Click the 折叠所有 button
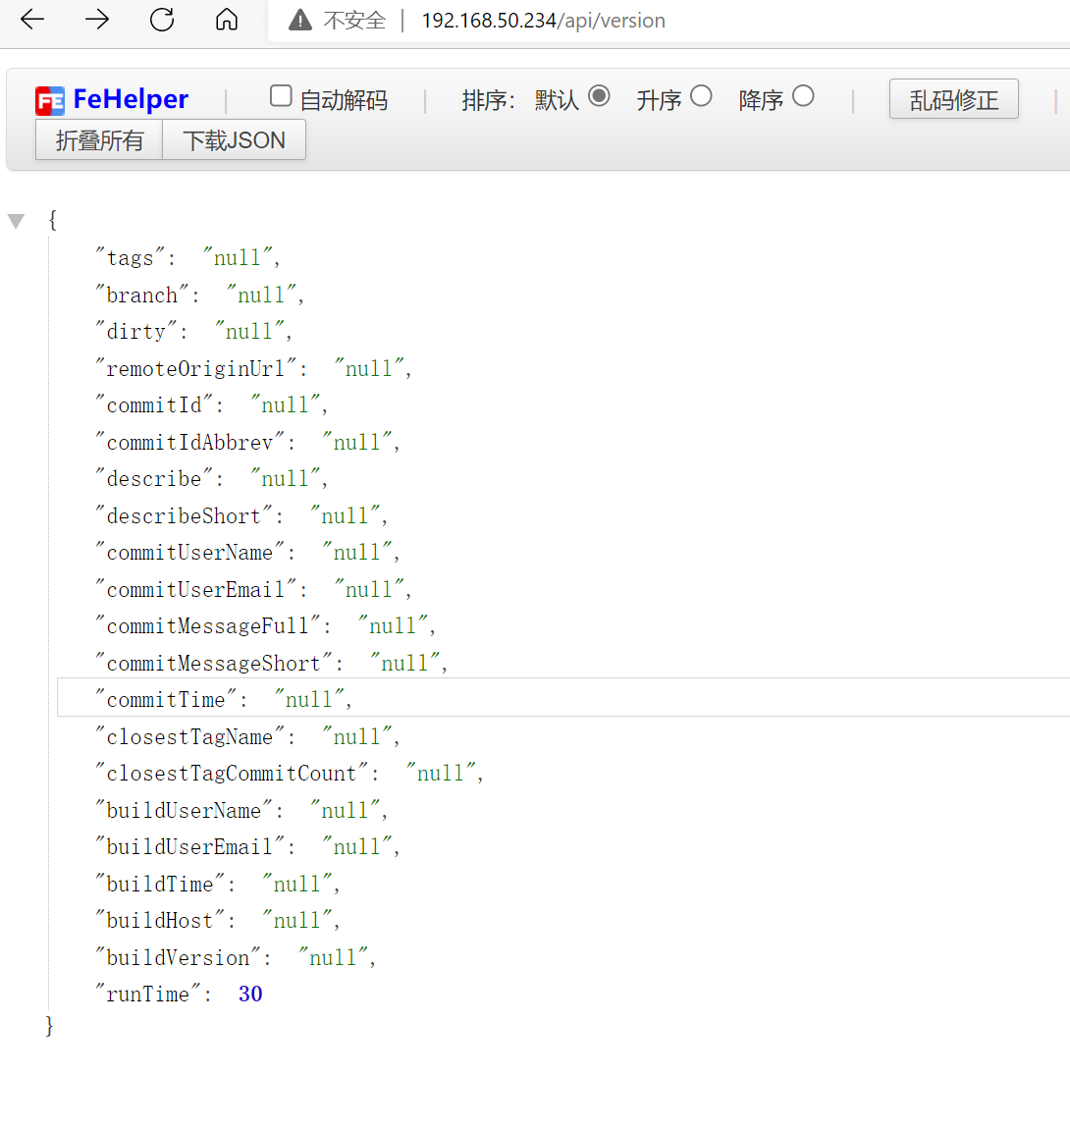The width and height of the screenshot is (1070, 1130). [x=97, y=139]
